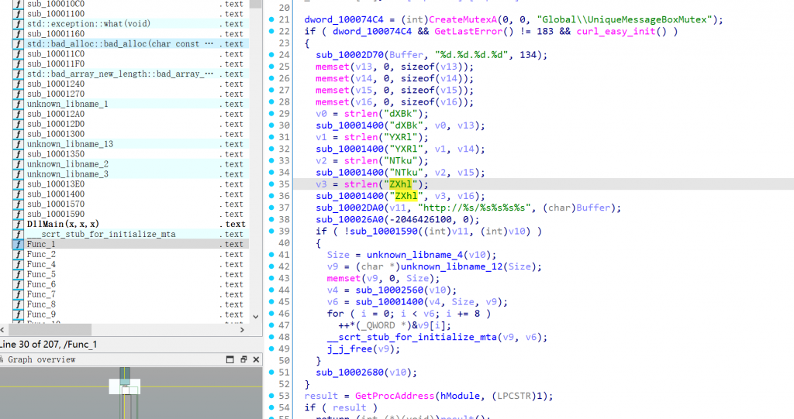Select Func_6 function row
This screenshot has height=419, width=794.
pyautogui.click(x=130, y=284)
